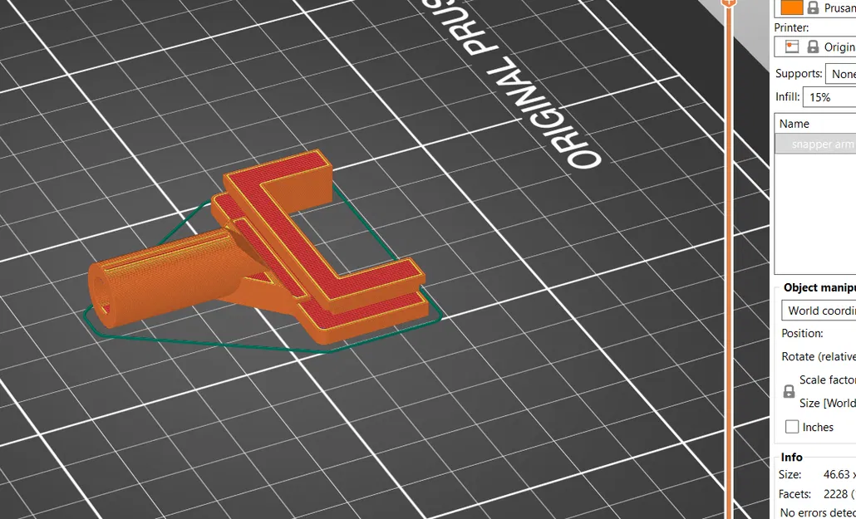Click the Facets count 2228 in Info
The width and height of the screenshot is (856, 519).
tap(836, 494)
